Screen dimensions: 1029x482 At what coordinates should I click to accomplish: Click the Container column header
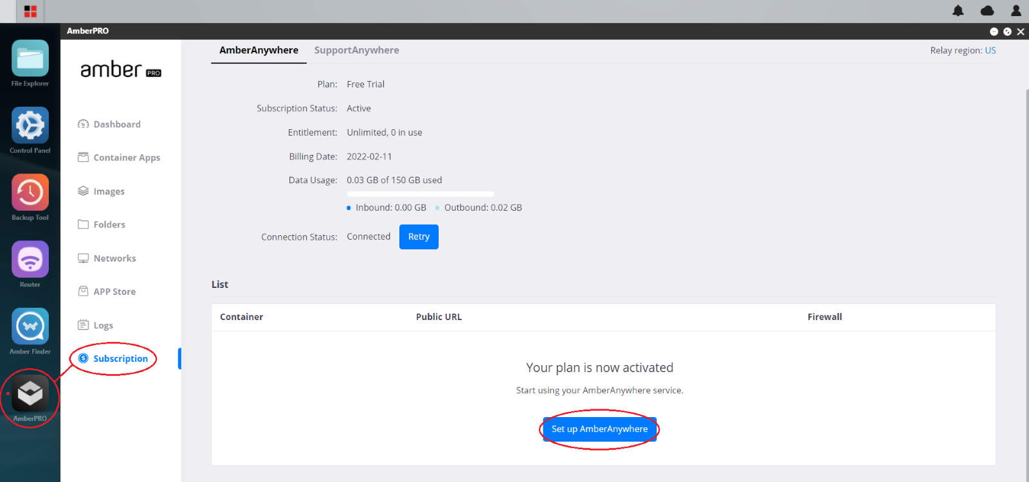pos(241,317)
